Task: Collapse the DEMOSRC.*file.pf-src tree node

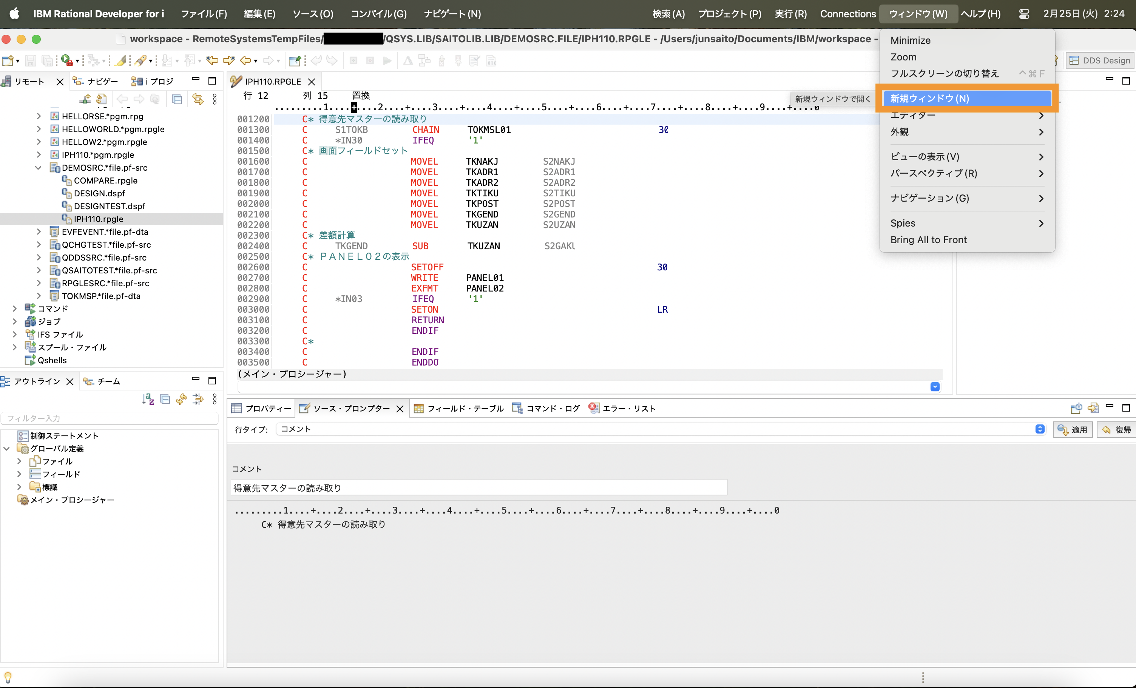Action: (x=38, y=168)
